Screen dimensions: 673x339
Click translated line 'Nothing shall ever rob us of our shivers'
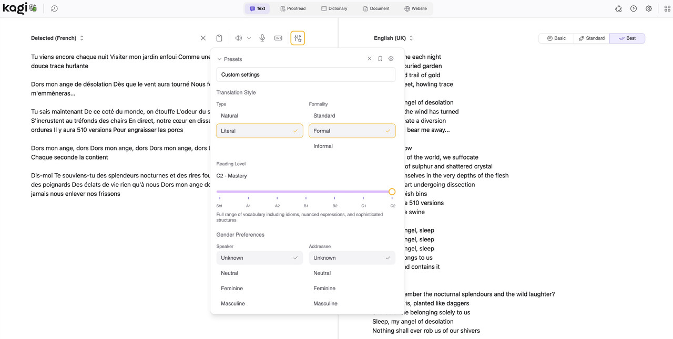426,331
